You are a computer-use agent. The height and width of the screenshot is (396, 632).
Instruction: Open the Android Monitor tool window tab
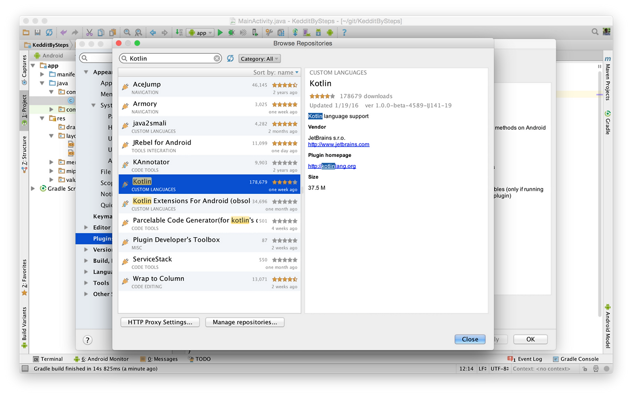(101, 359)
